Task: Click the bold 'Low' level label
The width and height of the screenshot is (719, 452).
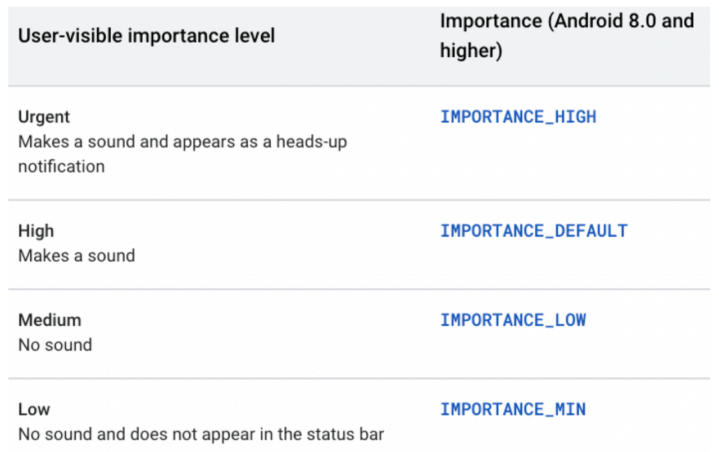Action: 34,409
